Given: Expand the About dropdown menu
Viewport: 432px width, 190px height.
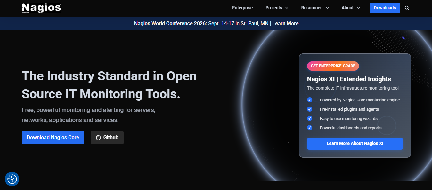Looking at the screenshot, I should pyautogui.click(x=350, y=8).
